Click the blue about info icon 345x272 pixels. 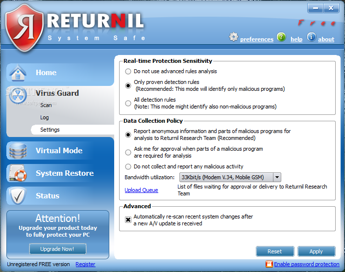tap(311, 37)
